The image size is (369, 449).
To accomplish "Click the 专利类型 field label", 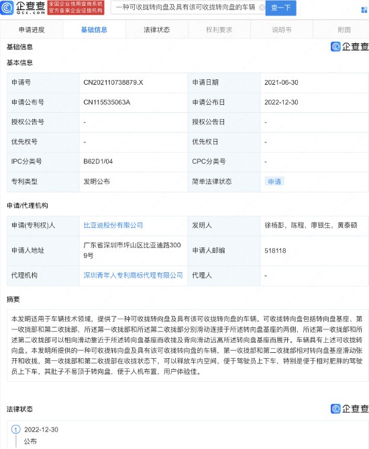I will (x=24, y=181).
